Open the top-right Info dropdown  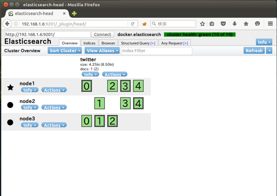264,42
